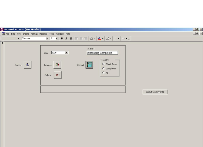This screenshot has height=147, width=203.
Task: Minimize the inner StockProfits form window
Action: pyautogui.click(x=194, y=33)
